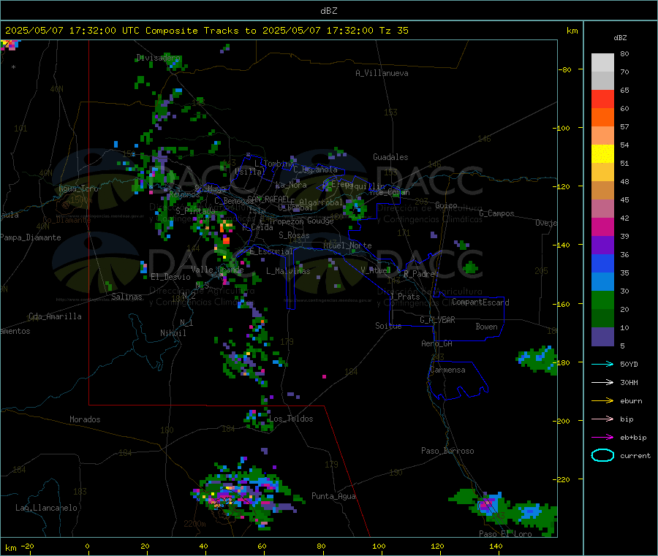The width and height of the screenshot is (658, 556).
Task: Click the 'El_Desvio' map label
Action: 171,277
